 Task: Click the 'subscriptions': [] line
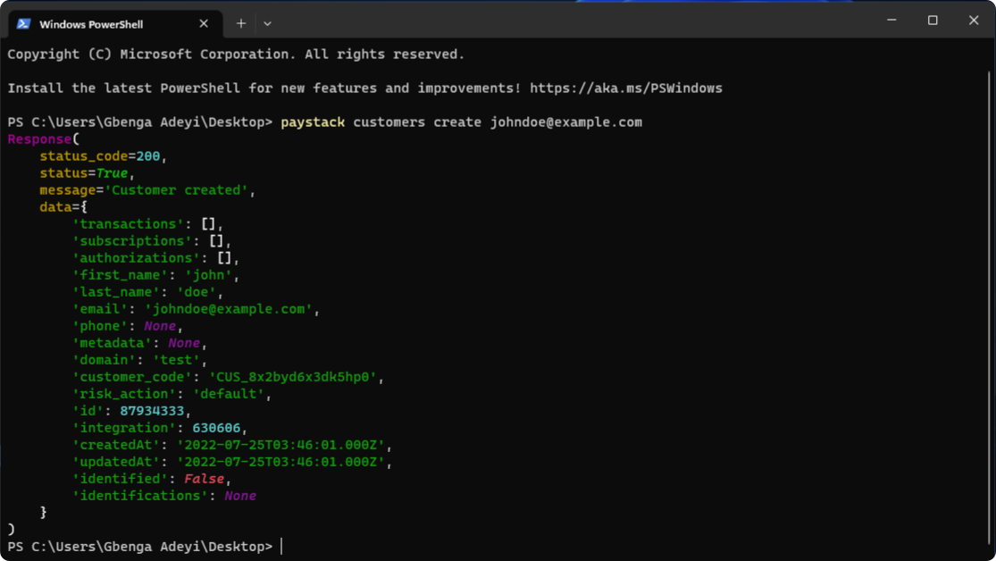click(152, 241)
